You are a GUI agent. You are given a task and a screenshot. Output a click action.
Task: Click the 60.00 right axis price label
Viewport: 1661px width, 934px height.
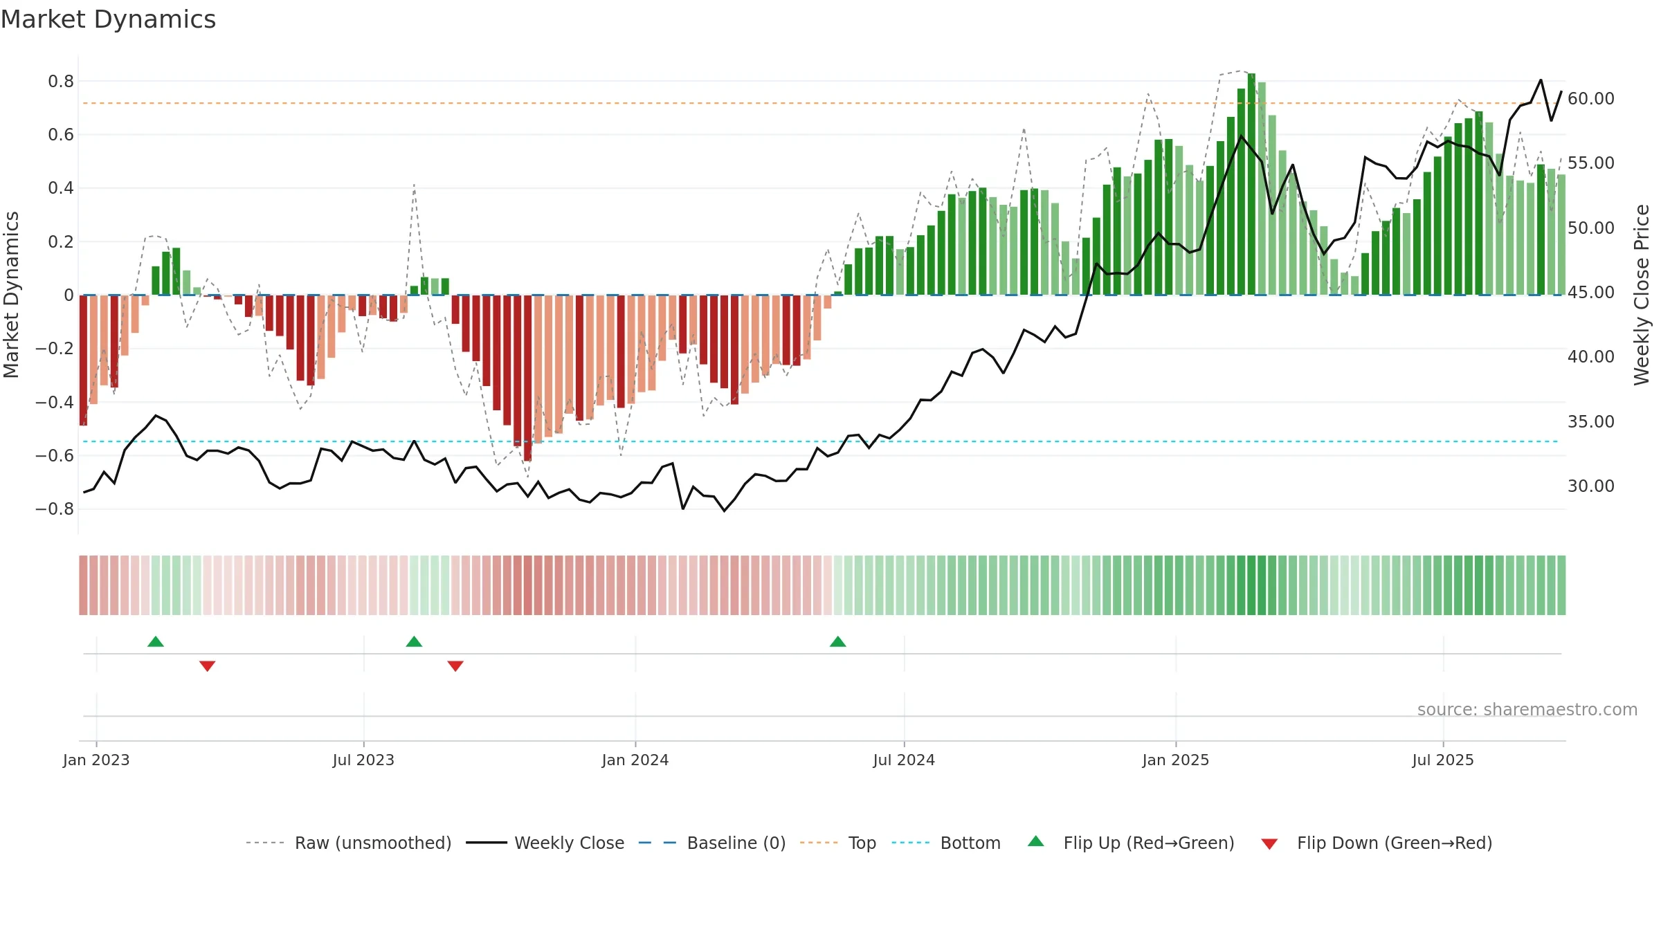pos(1591,98)
